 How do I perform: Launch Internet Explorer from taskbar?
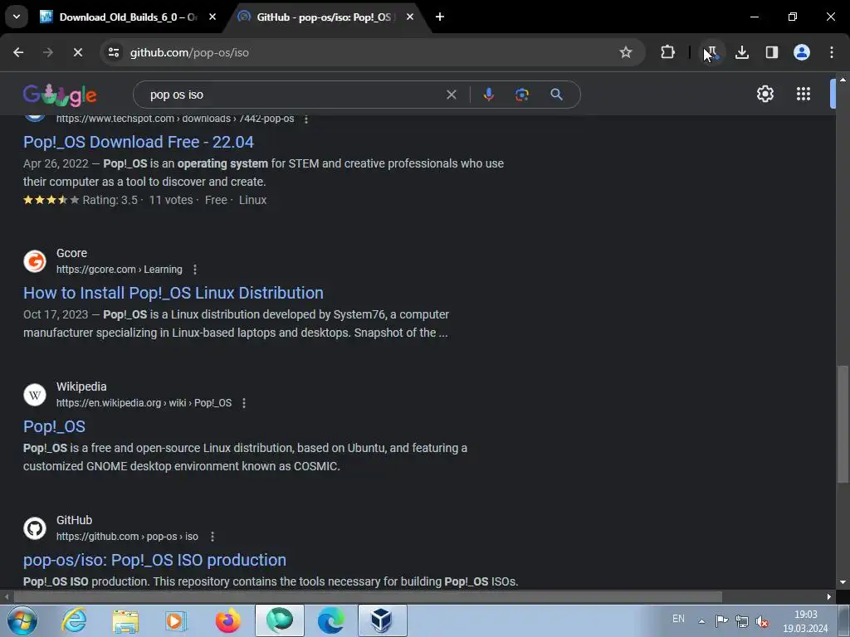[74, 620]
